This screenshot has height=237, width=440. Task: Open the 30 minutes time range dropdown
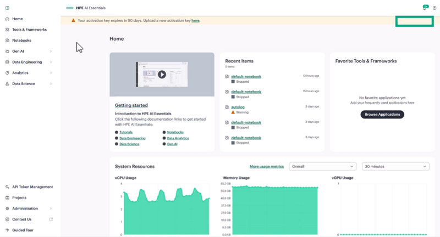(395, 166)
